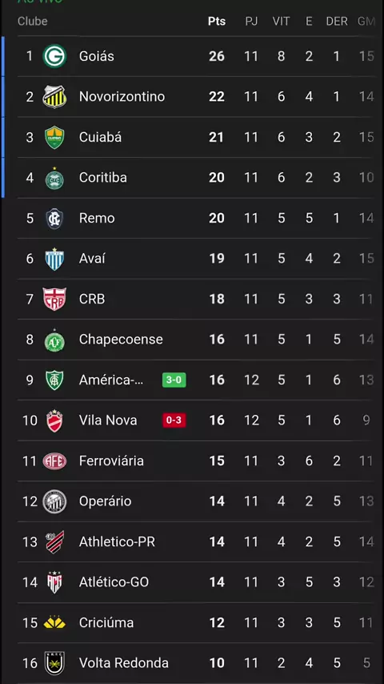Viewport: 384px width, 684px height.
Task: Tap the Criciúma yellow crest
Action: (x=54, y=622)
